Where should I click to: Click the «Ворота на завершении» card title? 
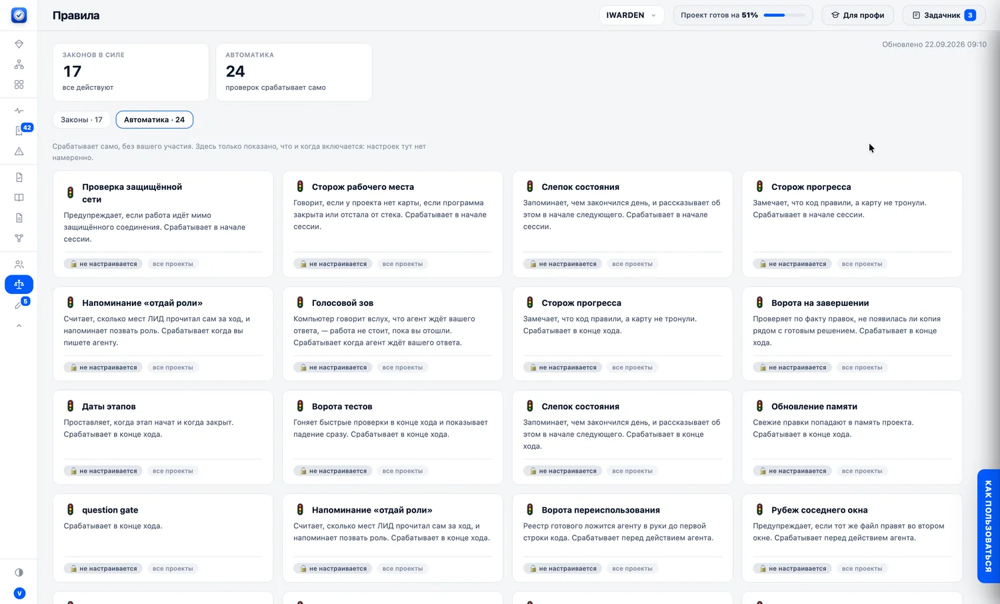point(820,303)
